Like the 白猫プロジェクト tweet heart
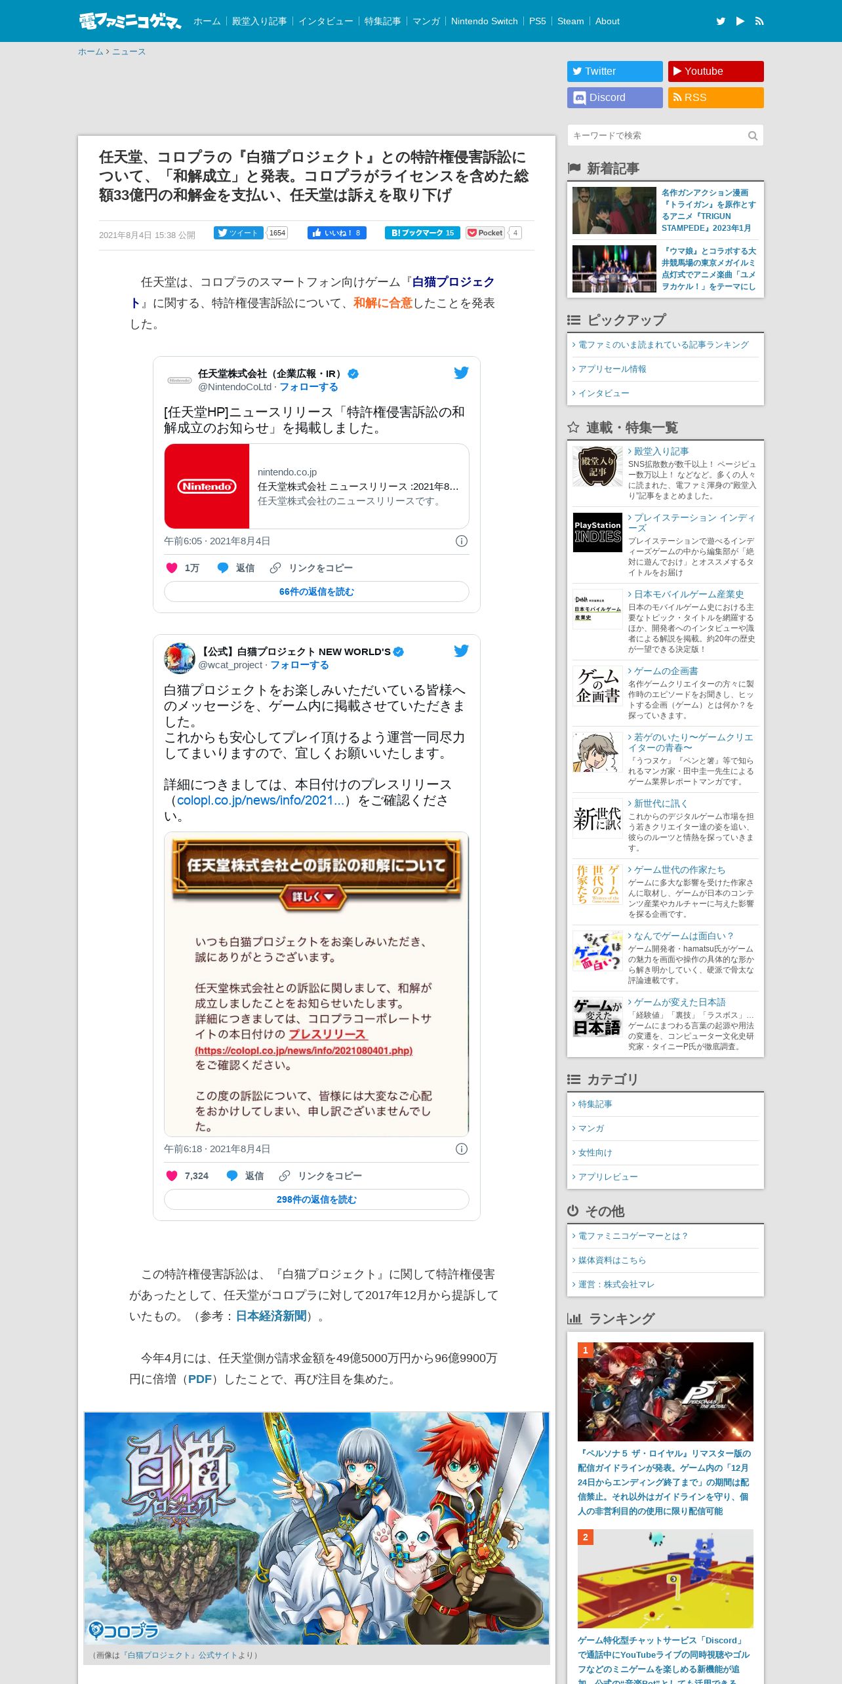Viewport: 842px width, 1684px height. point(172,1176)
